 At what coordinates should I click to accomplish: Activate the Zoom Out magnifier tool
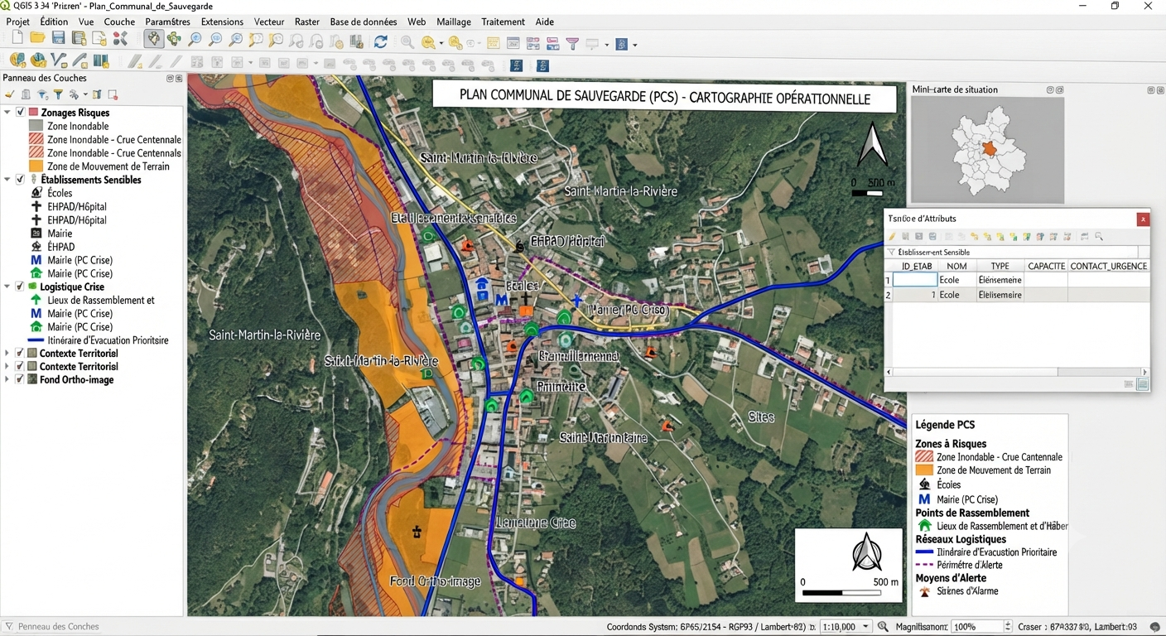coord(215,39)
